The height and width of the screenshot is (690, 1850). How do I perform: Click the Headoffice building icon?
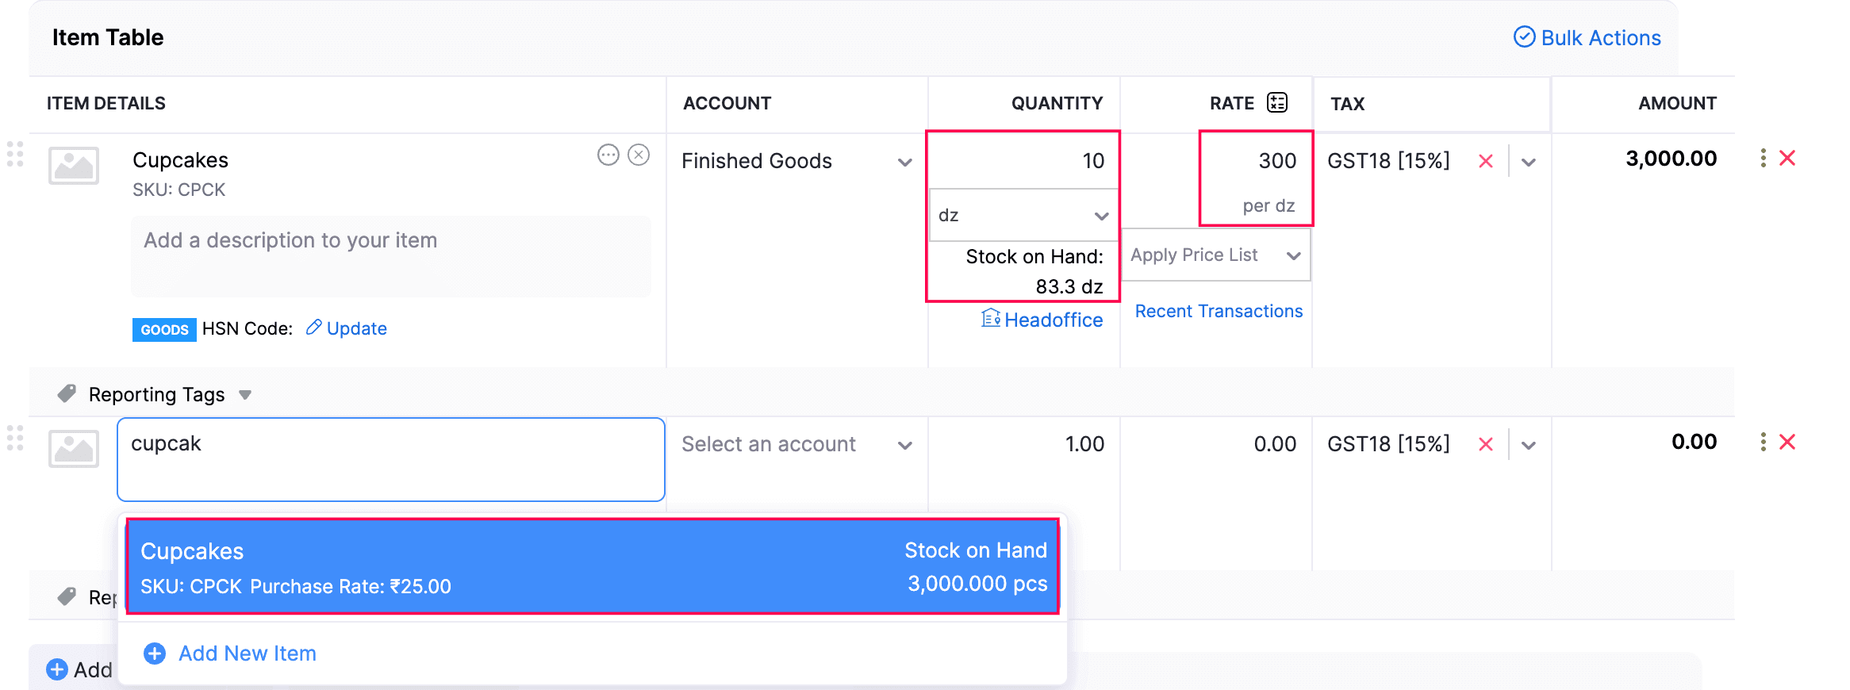coord(990,318)
